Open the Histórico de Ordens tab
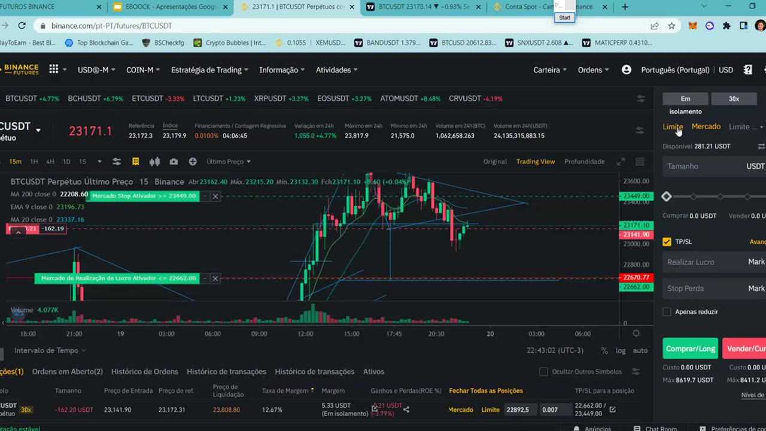The image size is (766, 431). [145, 372]
